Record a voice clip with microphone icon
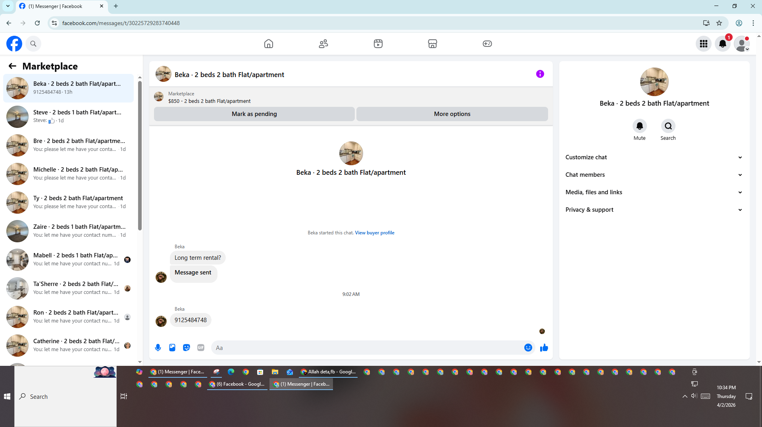Screen dimensions: 762x427 [x=158, y=348]
